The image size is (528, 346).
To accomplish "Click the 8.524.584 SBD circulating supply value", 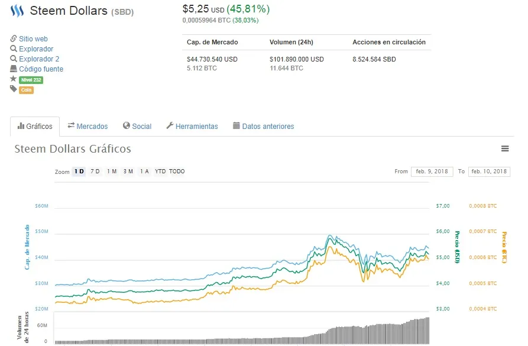I will [x=374, y=59].
